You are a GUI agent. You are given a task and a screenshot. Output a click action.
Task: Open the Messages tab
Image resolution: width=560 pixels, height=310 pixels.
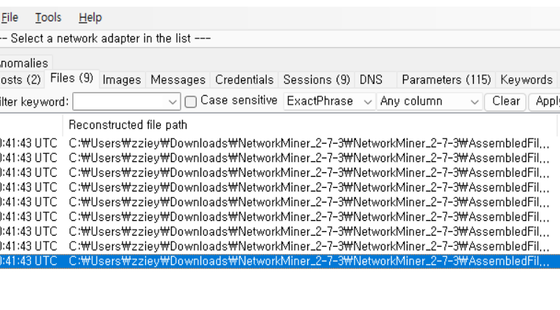tap(178, 80)
